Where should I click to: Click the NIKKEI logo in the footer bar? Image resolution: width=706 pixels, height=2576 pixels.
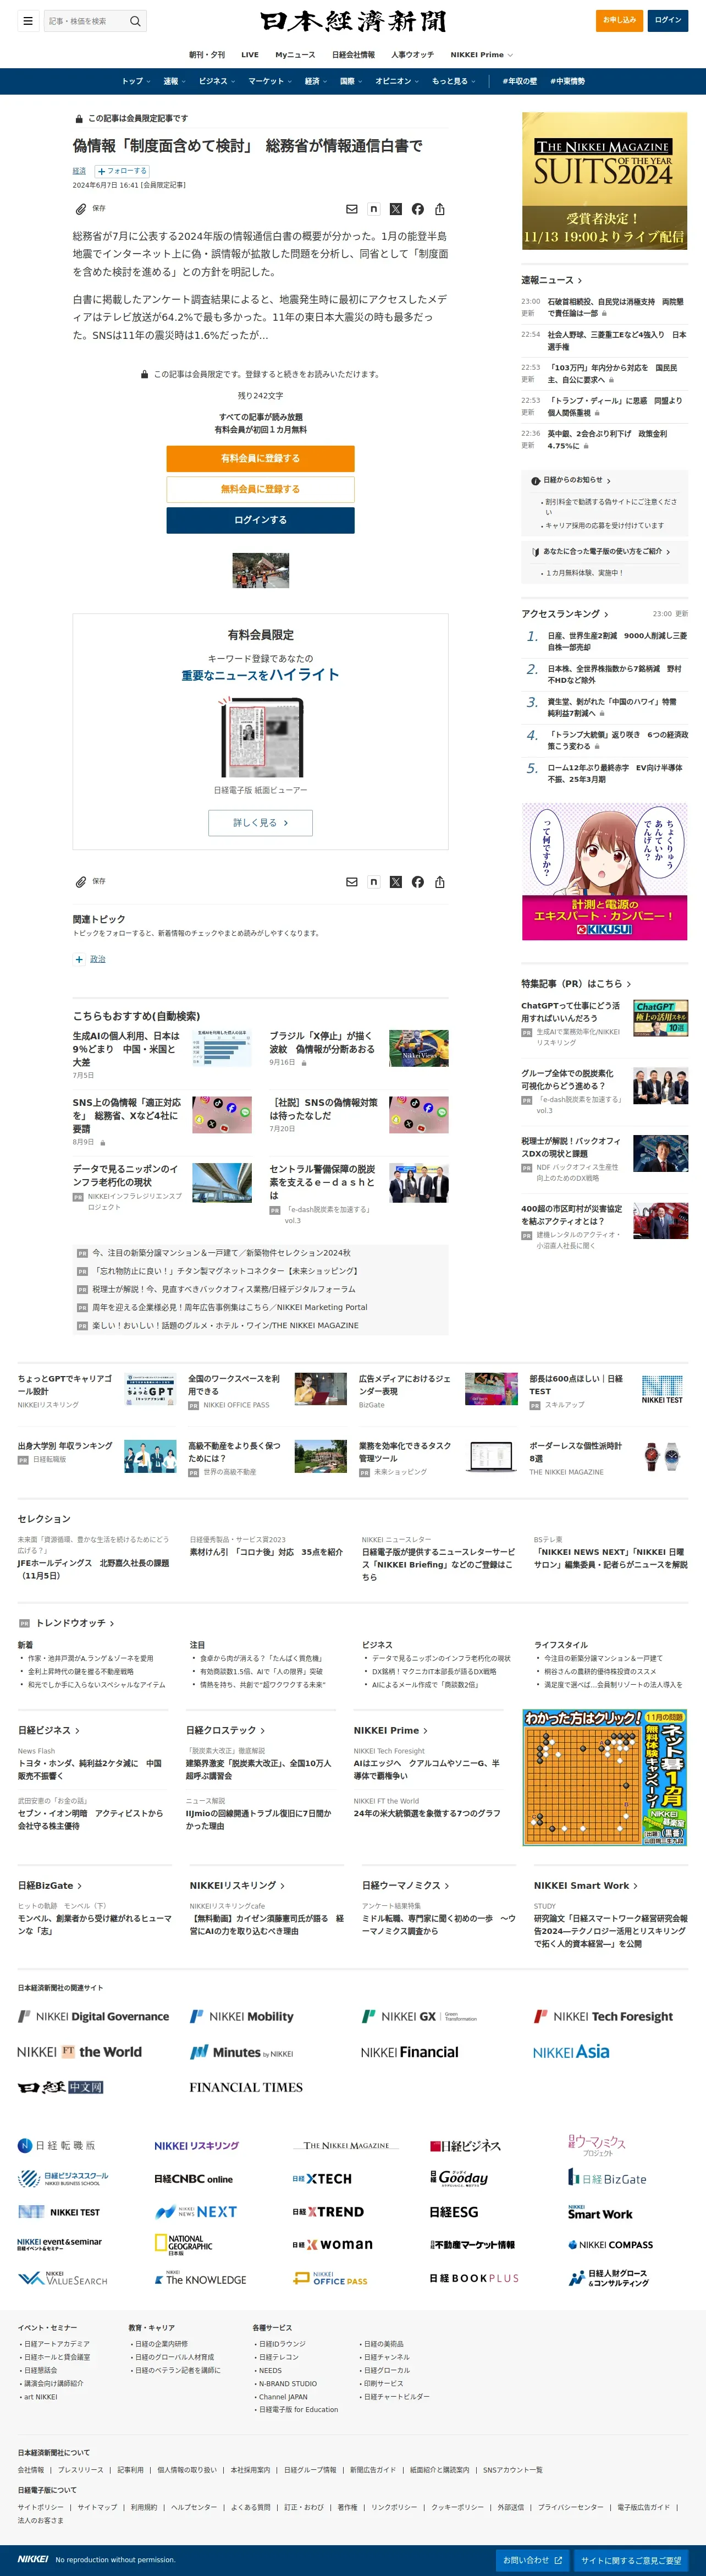pyautogui.click(x=32, y=2559)
